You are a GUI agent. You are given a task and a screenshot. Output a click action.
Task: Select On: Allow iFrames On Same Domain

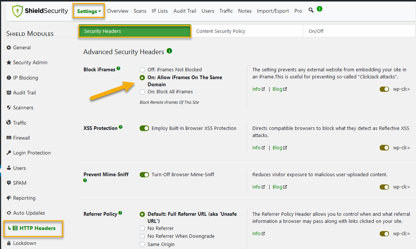pos(142,78)
